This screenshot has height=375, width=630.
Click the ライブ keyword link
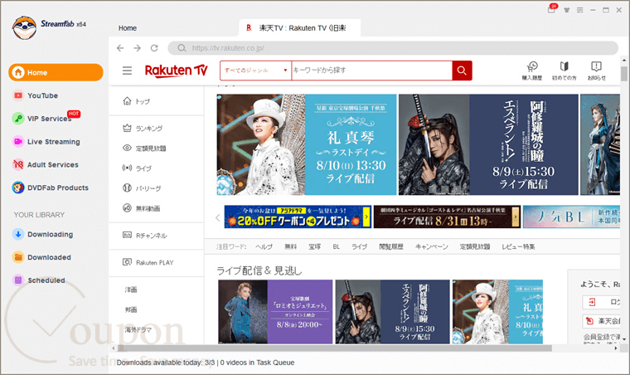coord(359,246)
